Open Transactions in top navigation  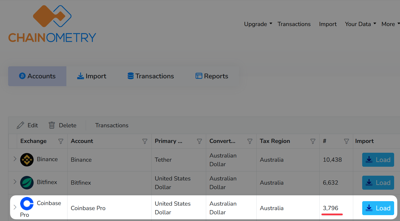294,24
